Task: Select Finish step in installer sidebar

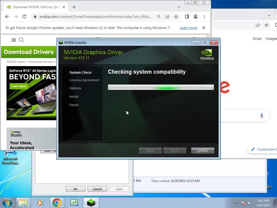Action: click(x=74, y=105)
